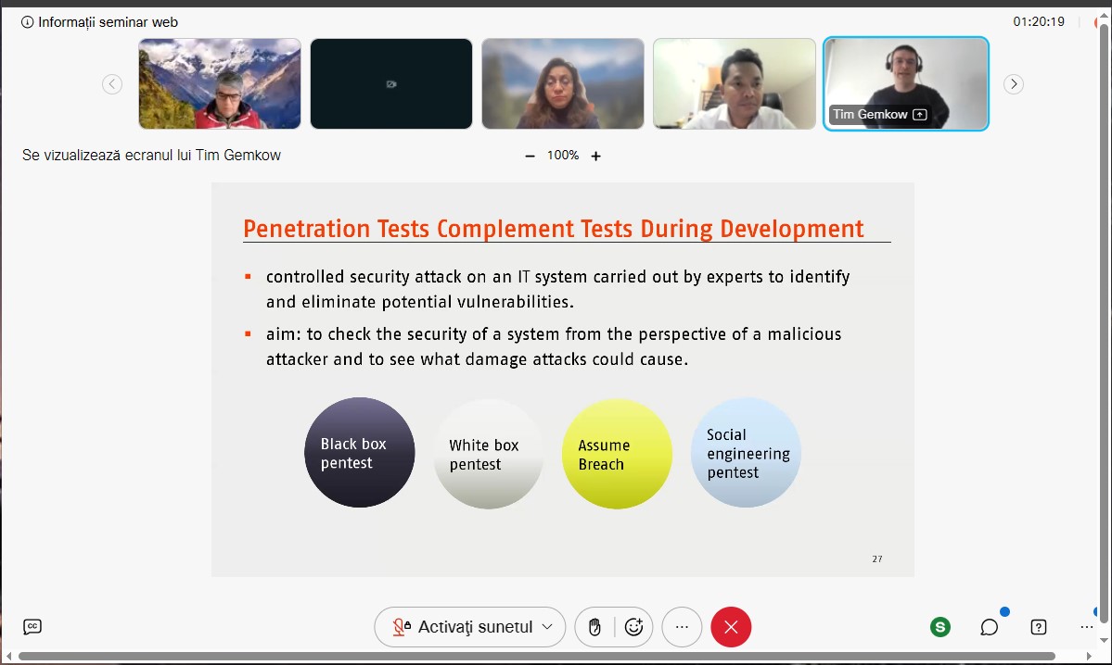This screenshot has width=1112, height=665.
Task: Leave the webinar with red X button
Action: point(731,627)
